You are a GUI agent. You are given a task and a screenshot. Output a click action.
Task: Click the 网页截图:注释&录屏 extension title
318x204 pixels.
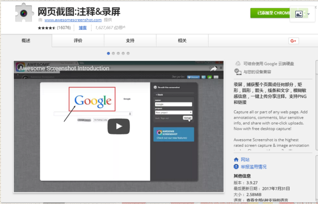click(x=79, y=11)
